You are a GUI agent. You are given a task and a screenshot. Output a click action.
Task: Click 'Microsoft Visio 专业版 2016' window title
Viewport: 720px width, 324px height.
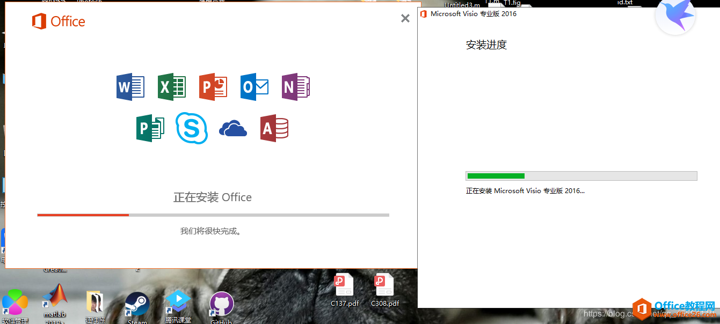474,14
